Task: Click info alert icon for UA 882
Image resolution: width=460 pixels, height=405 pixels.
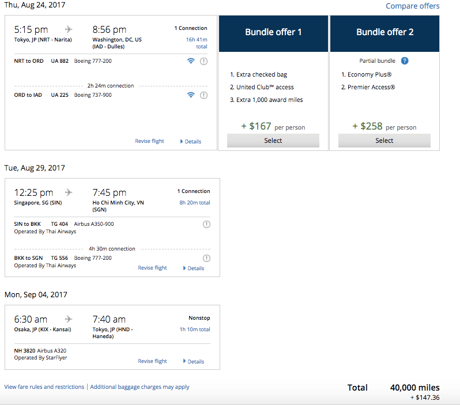Action: pos(203,61)
